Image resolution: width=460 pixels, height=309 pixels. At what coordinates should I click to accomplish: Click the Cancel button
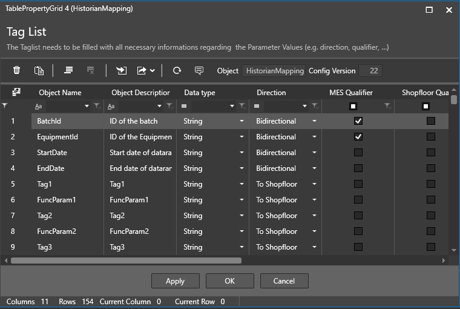click(x=284, y=281)
